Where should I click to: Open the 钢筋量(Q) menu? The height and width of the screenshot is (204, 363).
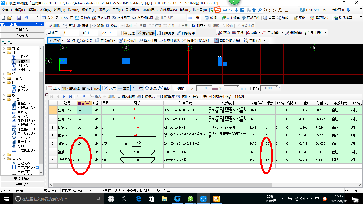coord(89,10)
